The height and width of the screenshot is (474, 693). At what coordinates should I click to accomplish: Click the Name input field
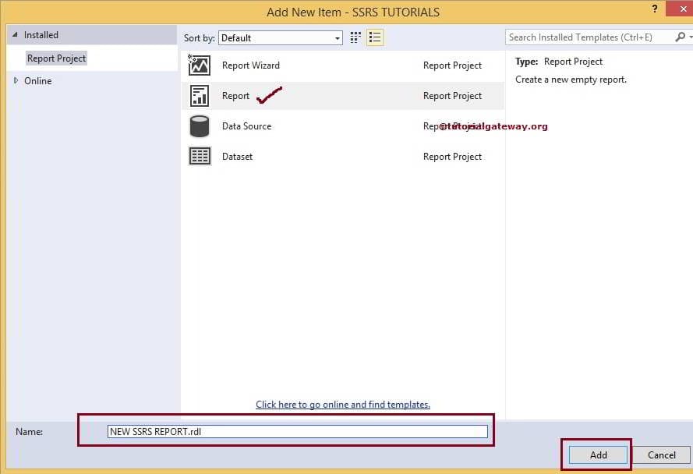296,431
